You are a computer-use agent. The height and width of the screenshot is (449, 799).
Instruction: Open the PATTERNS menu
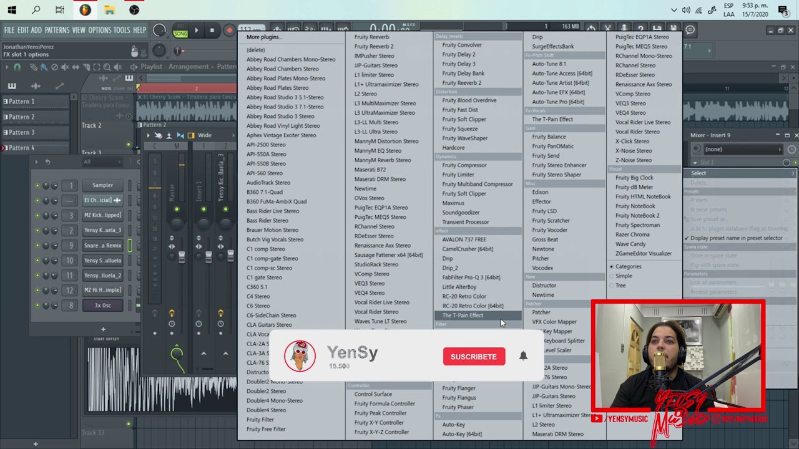[x=57, y=30]
